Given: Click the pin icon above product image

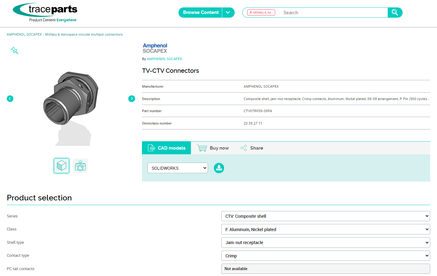Looking at the screenshot, I should pyautogui.click(x=15, y=50).
